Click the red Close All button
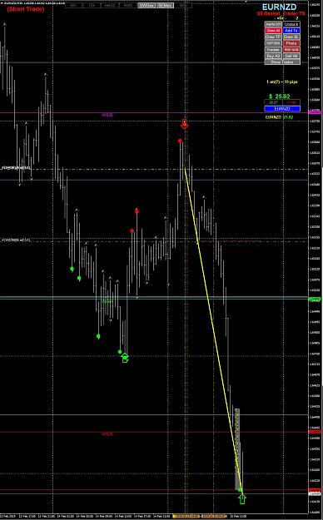 tap(273, 31)
